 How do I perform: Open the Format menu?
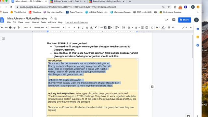tap(36, 22)
